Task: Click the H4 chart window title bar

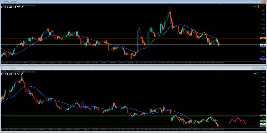Action: point(130,2)
